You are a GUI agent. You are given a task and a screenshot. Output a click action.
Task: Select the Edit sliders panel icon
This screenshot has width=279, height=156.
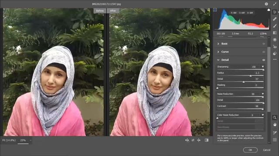coord(275,12)
